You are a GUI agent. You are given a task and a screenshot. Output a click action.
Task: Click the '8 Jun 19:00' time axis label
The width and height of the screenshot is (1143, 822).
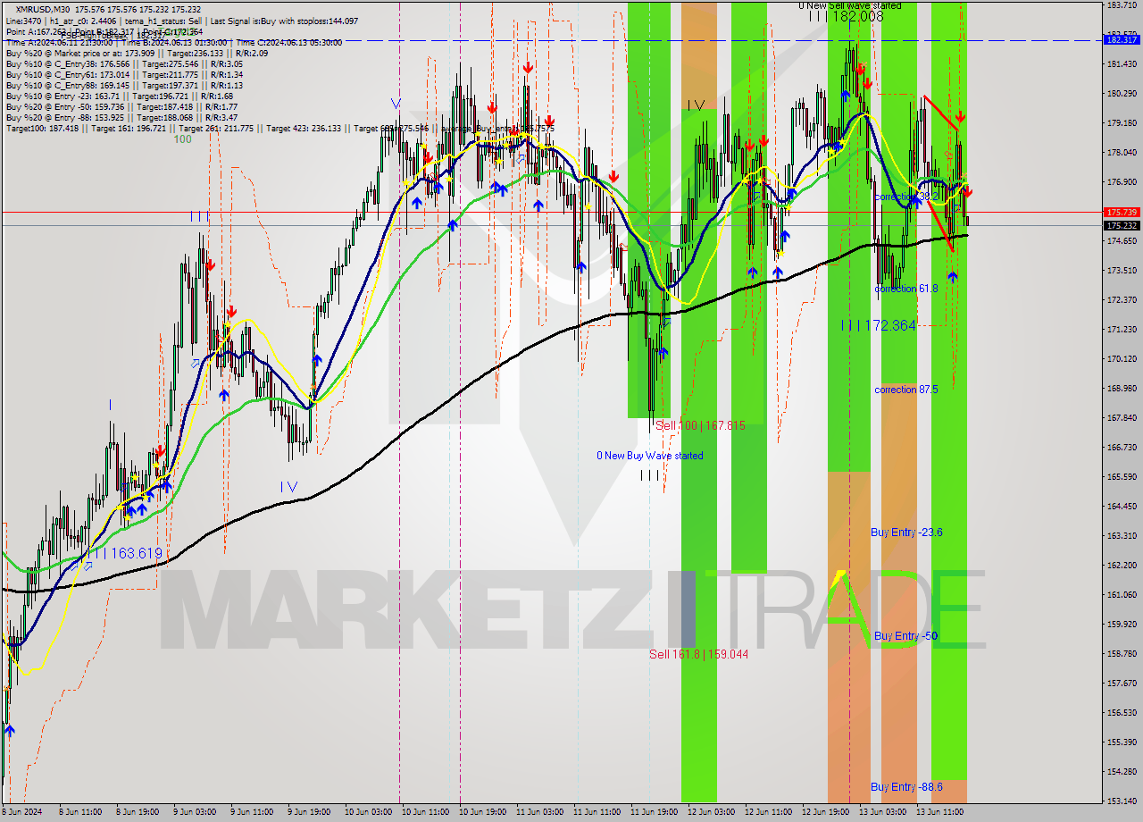pos(136,813)
